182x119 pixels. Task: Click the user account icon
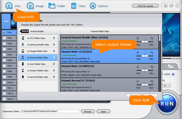point(166,6)
